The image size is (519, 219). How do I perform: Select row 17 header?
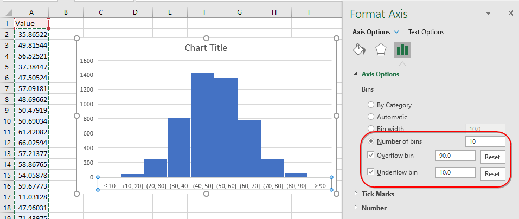7,197
